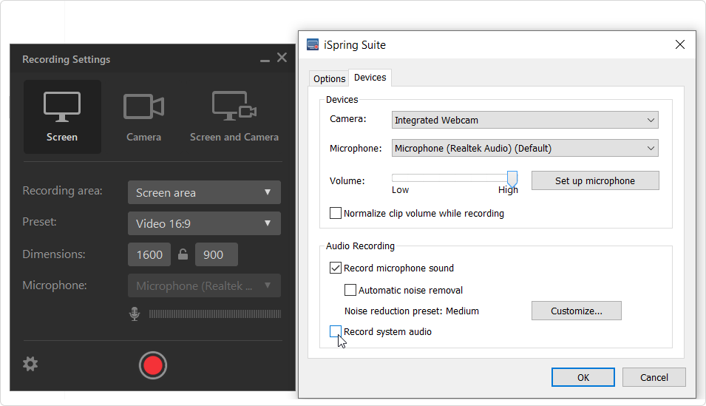Click the Set up microphone button
The width and height of the screenshot is (706, 406).
pos(595,180)
